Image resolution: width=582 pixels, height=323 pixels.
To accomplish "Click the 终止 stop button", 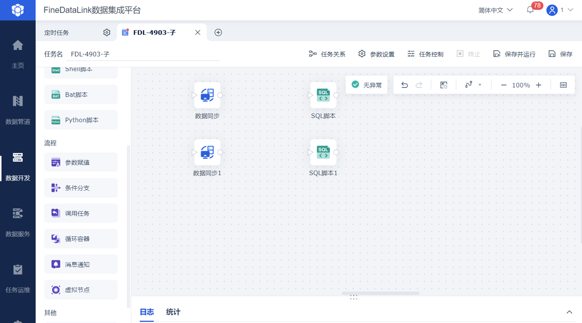I will coord(468,54).
